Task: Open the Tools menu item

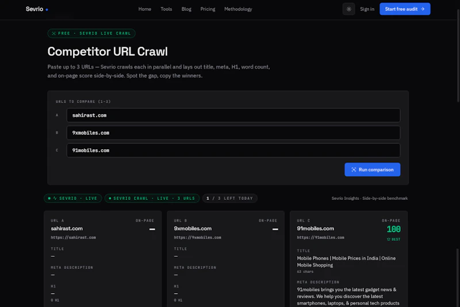Action: pos(166,9)
